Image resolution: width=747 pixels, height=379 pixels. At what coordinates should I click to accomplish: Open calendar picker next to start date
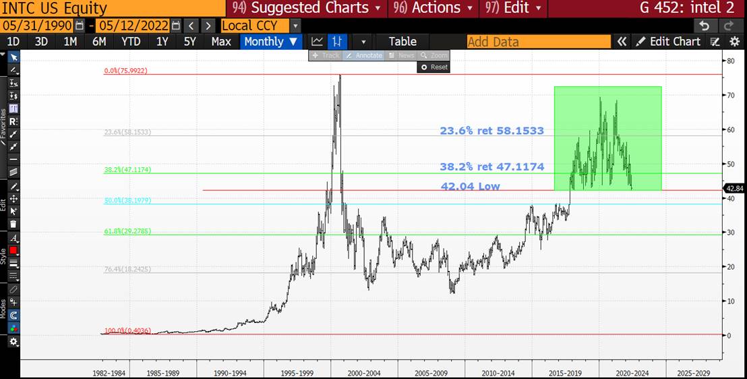[80, 26]
